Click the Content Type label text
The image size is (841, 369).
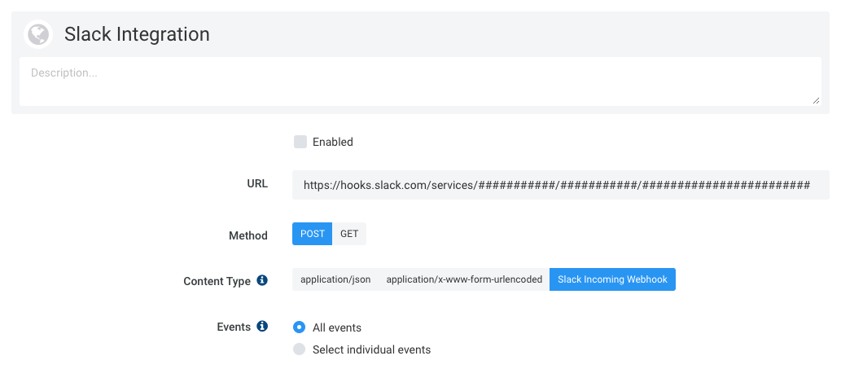pyautogui.click(x=217, y=281)
